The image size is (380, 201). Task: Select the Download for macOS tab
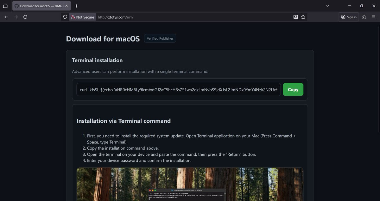point(41,6)
